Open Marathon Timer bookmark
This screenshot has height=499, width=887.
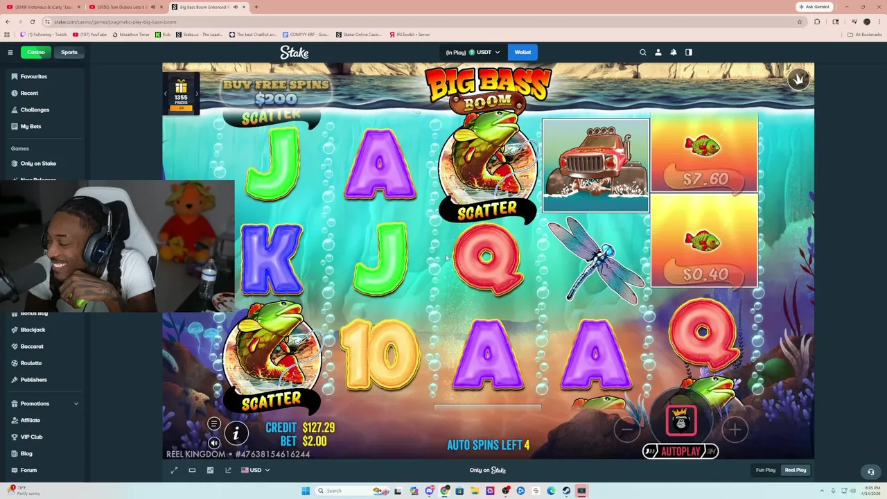[x=131, y=35]
